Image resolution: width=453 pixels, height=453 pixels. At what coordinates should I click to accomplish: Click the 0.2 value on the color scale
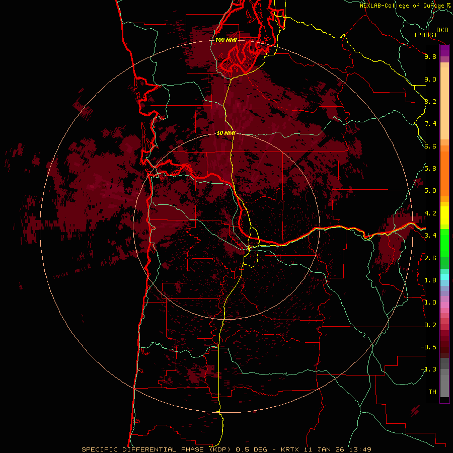(430, 325)
